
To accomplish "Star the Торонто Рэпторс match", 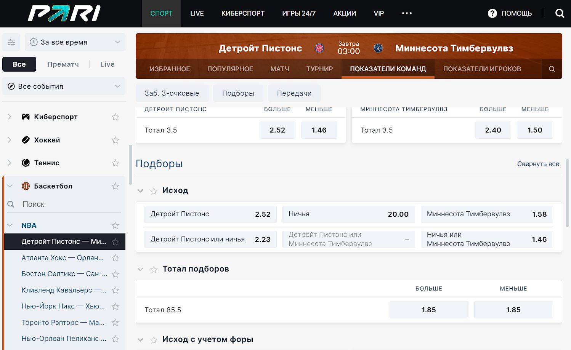I will point(115,323).
